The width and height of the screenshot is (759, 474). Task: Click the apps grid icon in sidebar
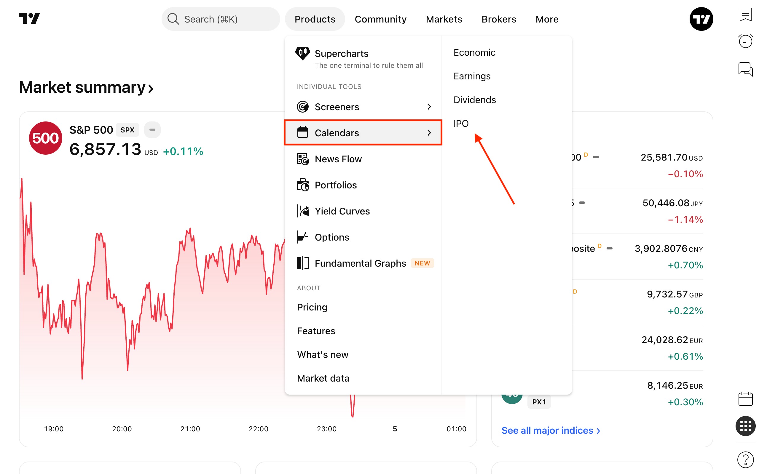(745, 426)
